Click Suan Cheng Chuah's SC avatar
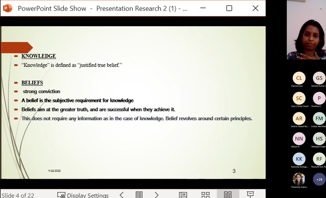Image resolution: width=326 pixels, height=198 pixels. coord(299,98)
